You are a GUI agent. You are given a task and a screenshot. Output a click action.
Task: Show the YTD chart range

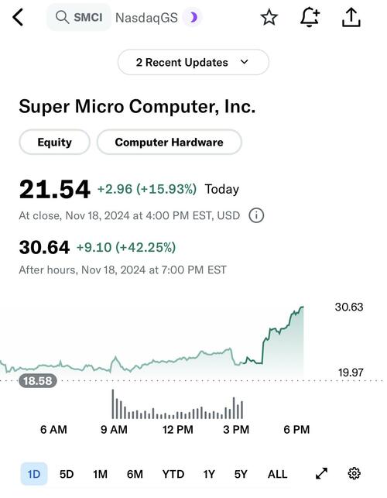pyautogui.click(x=173, y=474)
